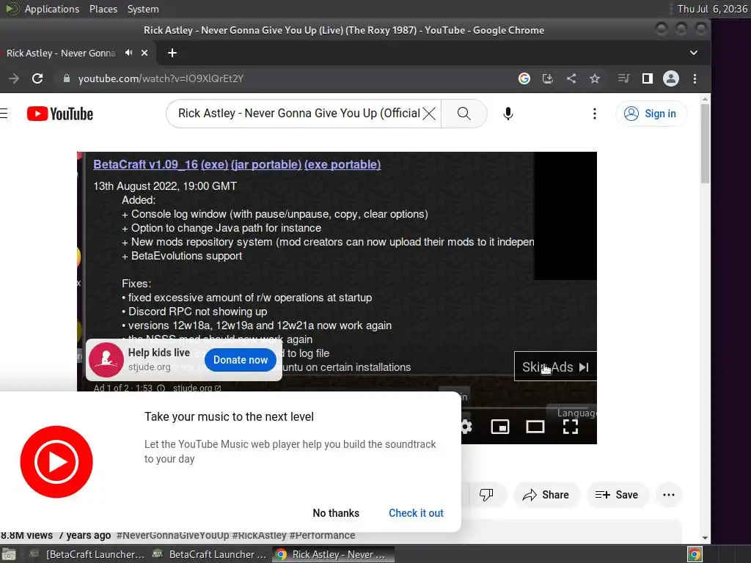Open Chrome three-dot menu
751x563 pixels.
(x=695, y=78)
